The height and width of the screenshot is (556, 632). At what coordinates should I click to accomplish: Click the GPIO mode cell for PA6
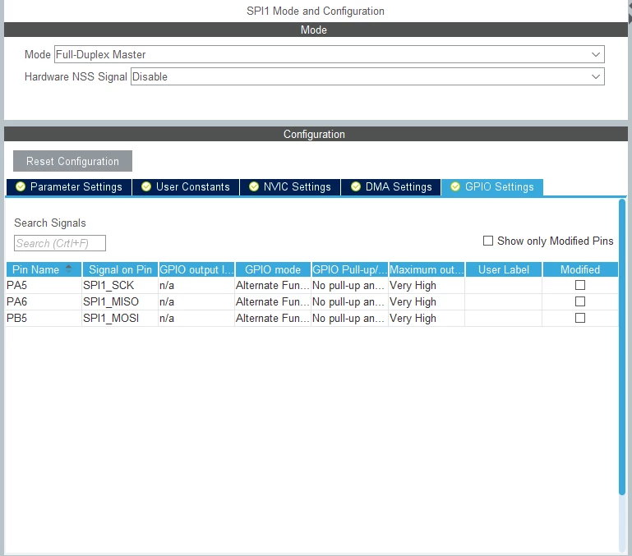273,301
